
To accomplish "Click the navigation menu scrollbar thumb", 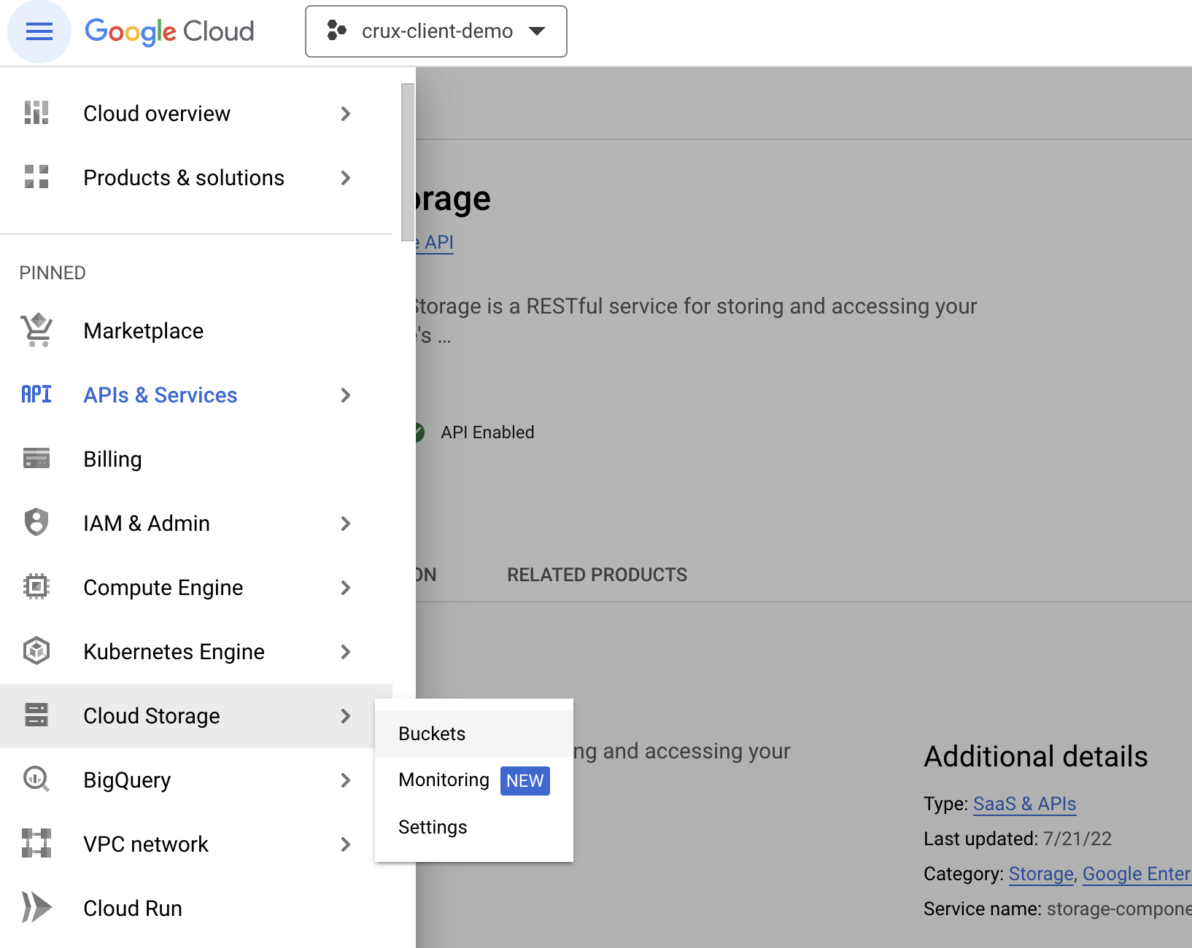I will point(408,162).
